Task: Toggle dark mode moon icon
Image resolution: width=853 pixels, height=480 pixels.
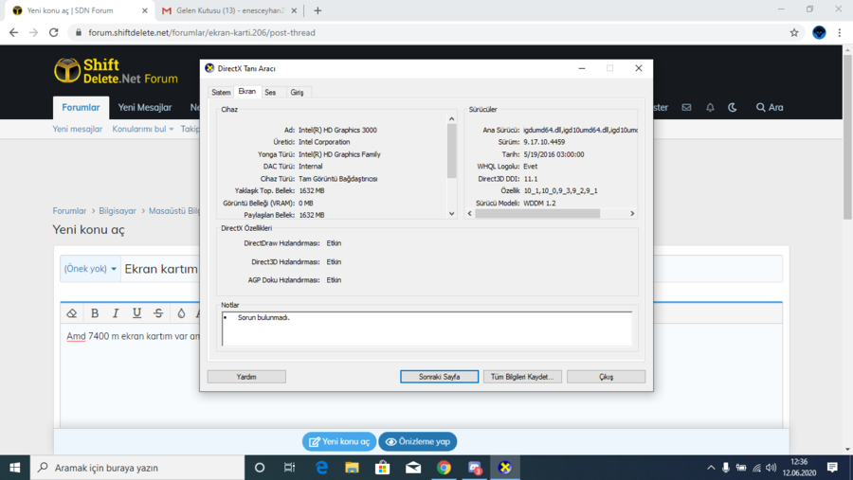Action: [x=733, y=108]
